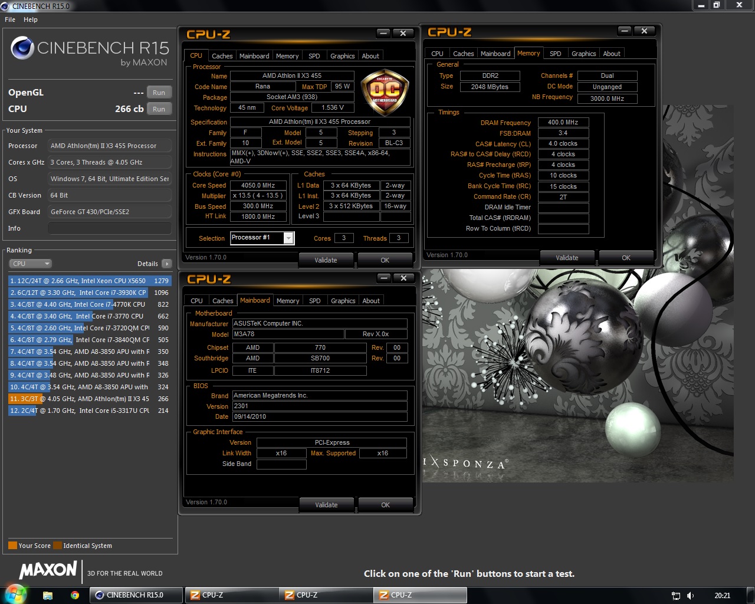This screenshot has width=755, height=604.
Task: Open SPD tab in CPU window
Action: pos(314,56)
